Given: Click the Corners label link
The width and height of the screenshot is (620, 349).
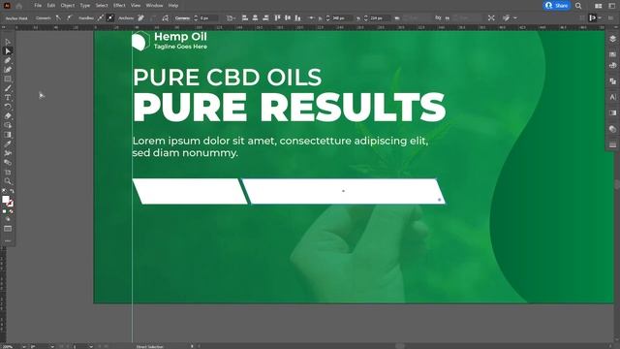Looking at the screenshot, I should [x=182, y=17].
